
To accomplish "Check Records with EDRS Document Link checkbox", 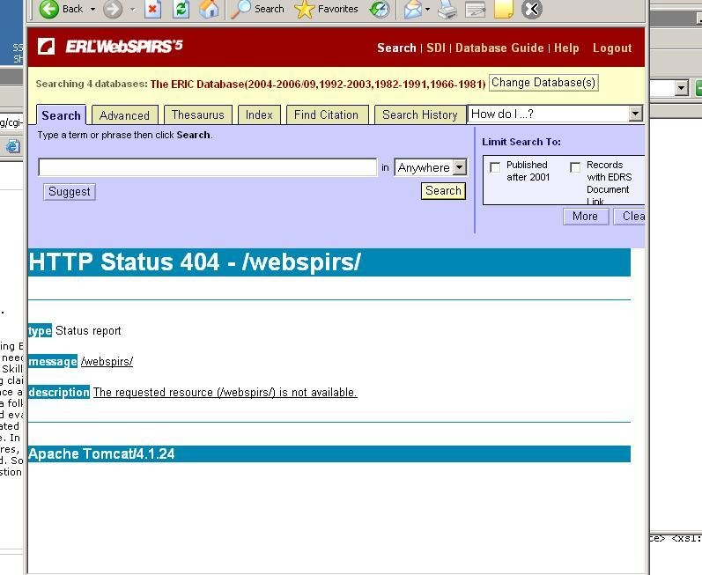I will coord(575,167).
